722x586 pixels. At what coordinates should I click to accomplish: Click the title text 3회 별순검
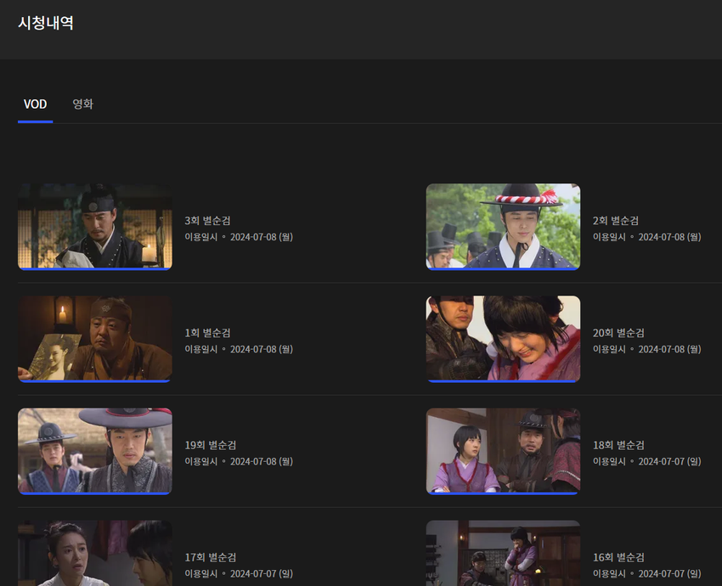207,221
